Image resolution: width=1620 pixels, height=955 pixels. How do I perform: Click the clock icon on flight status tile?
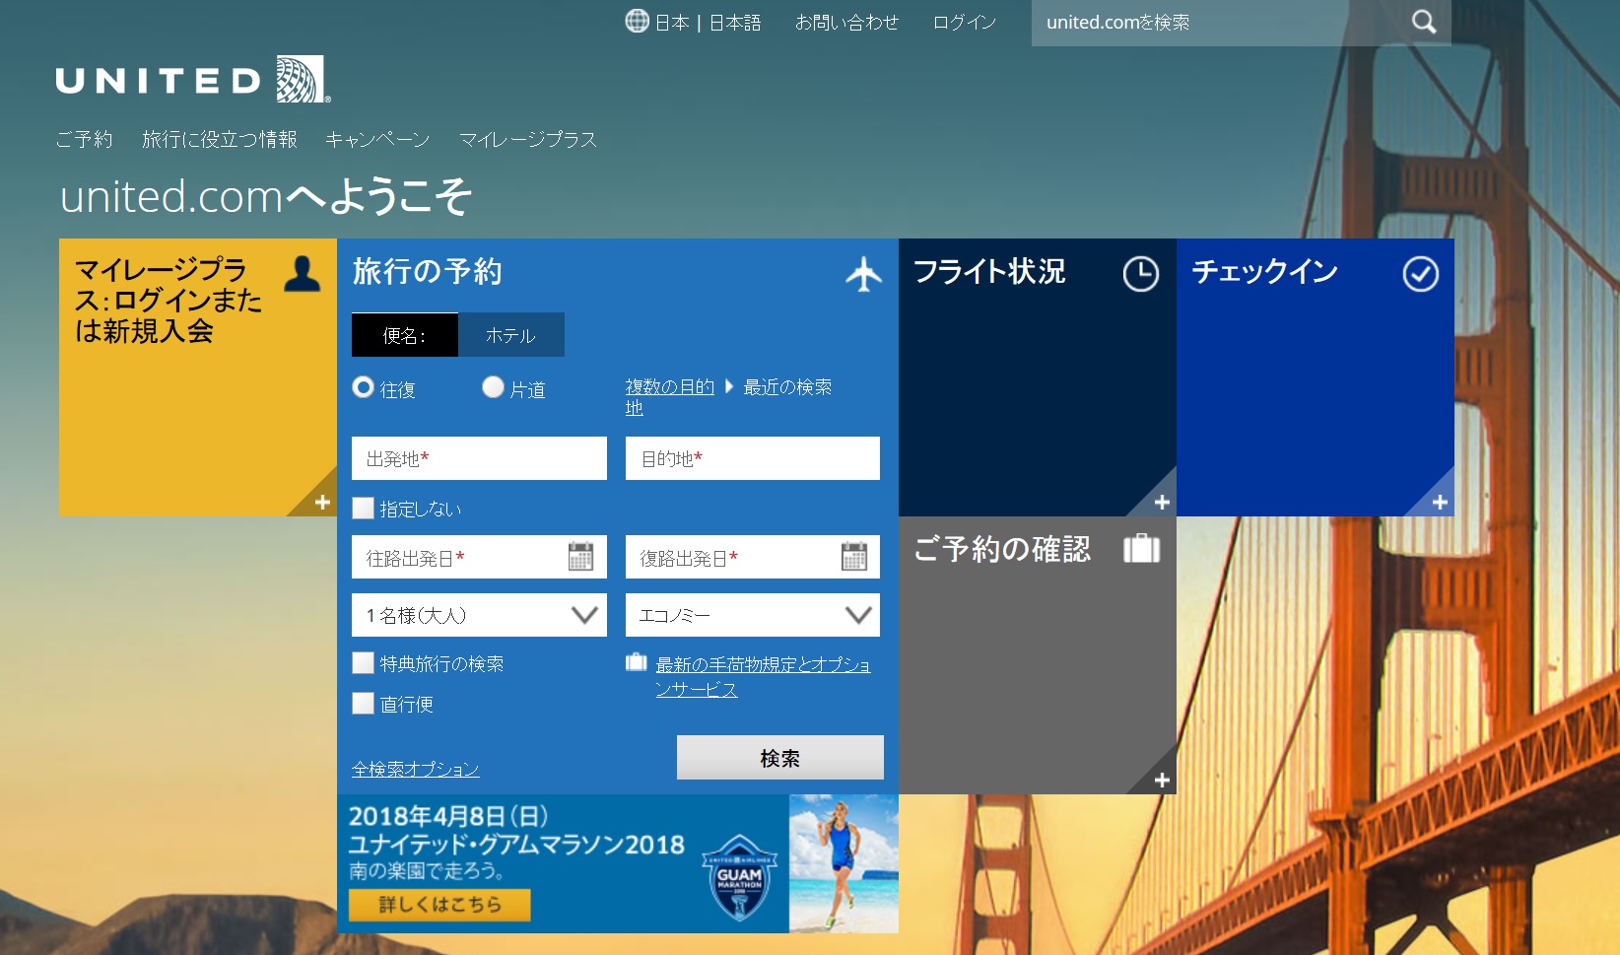pos(1141,274)
